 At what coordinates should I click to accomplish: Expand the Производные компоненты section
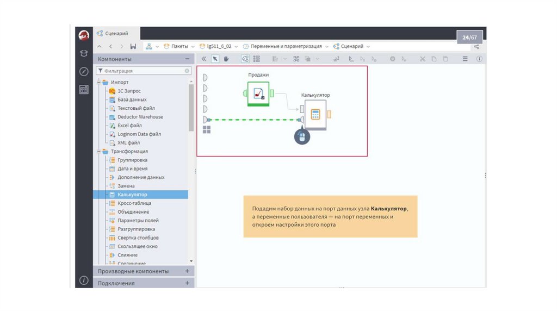pyautogui.click(x=187, y=271)
